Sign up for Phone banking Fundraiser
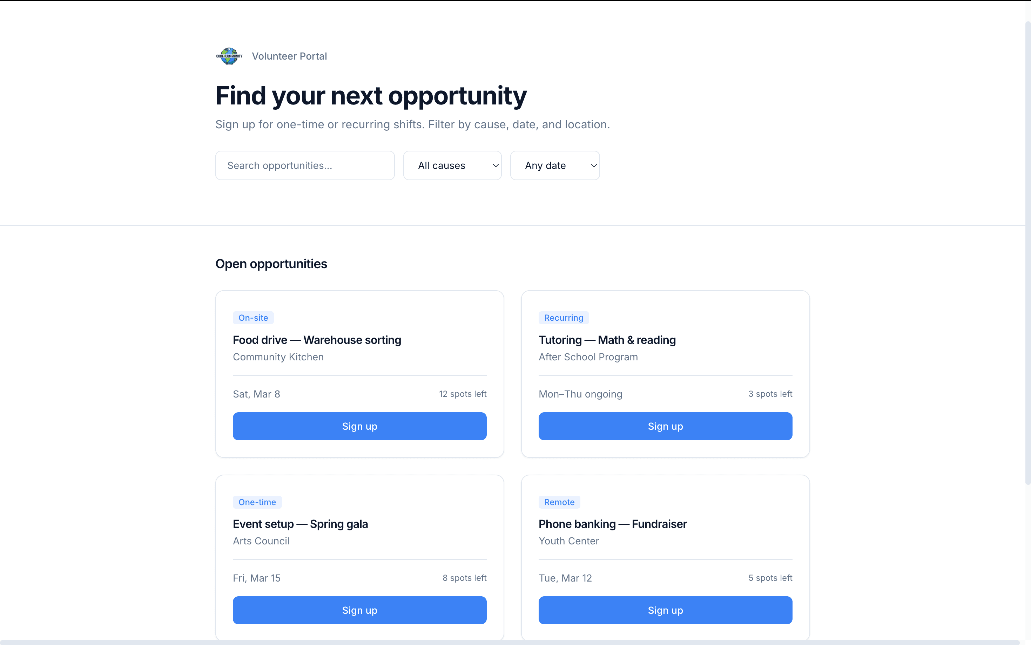Screen dimensions: 1031x645 (665, 610)
